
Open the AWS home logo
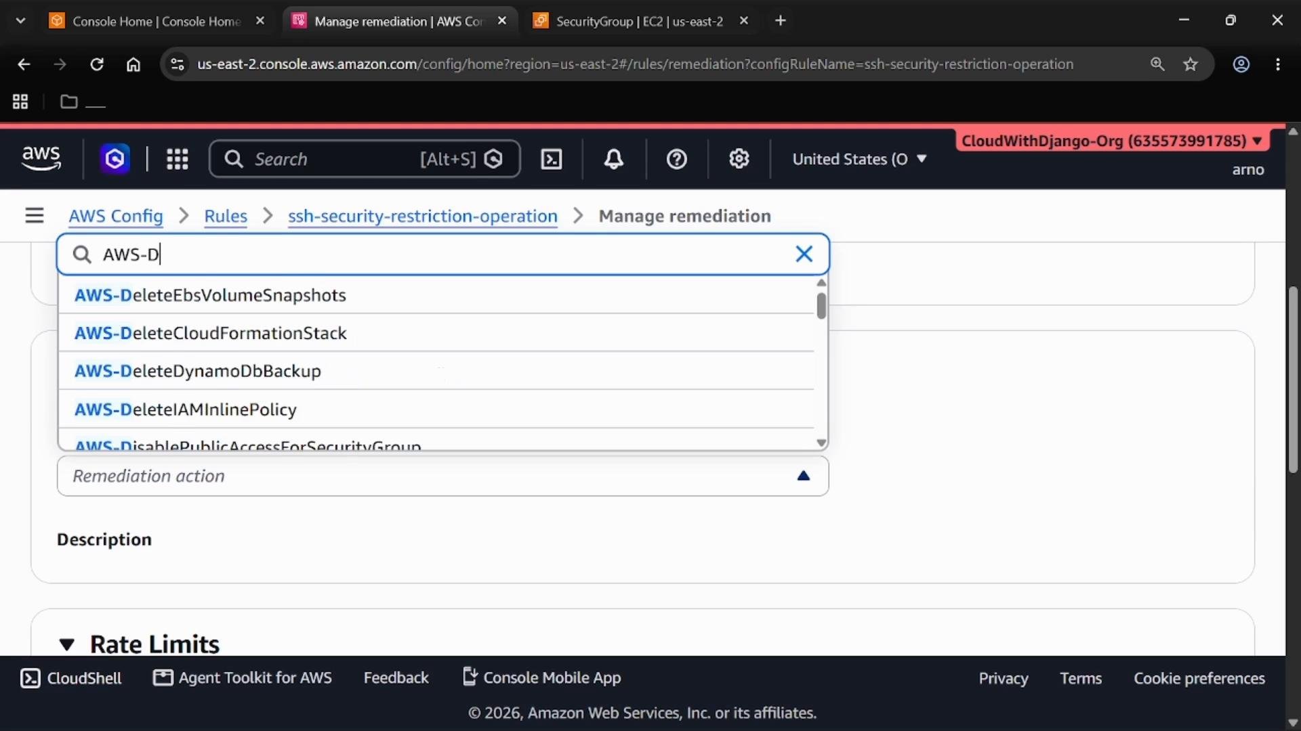pos(41,159)
